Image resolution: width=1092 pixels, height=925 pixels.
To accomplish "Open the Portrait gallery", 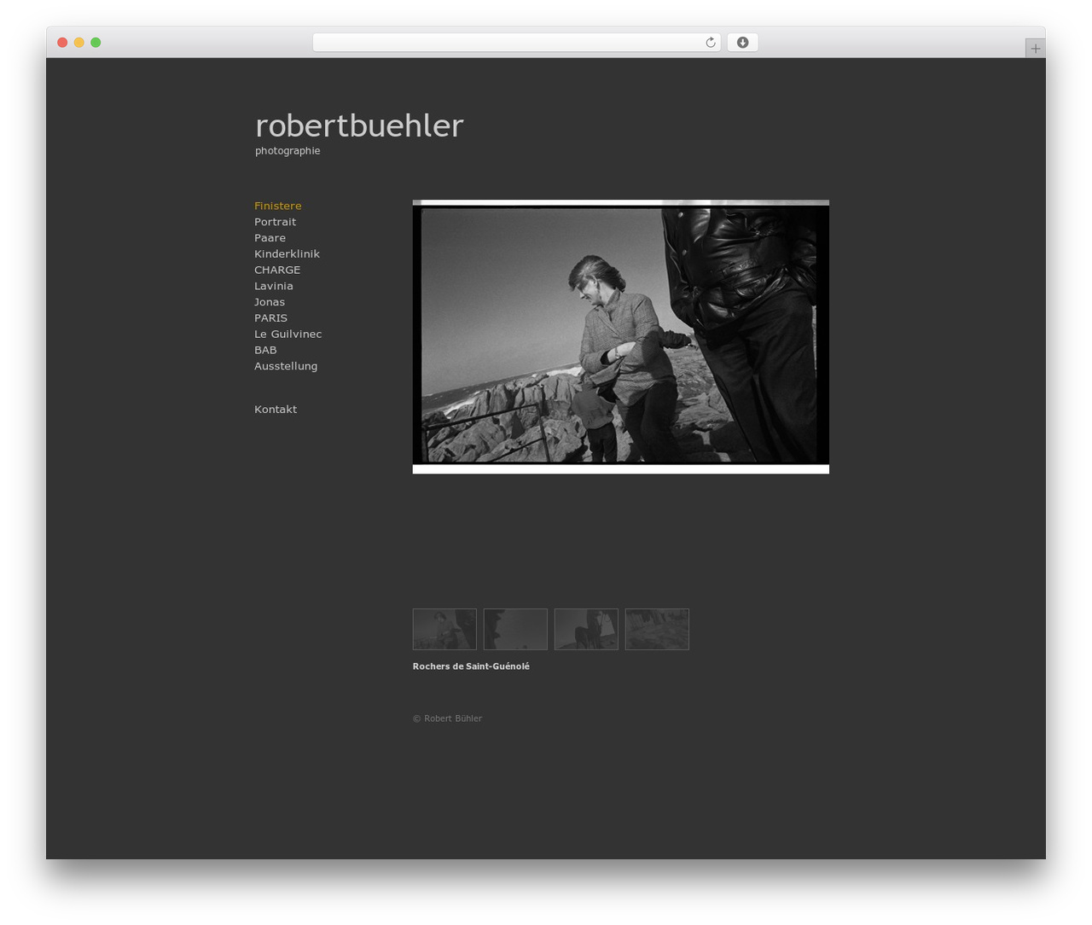I will [275, 222].
